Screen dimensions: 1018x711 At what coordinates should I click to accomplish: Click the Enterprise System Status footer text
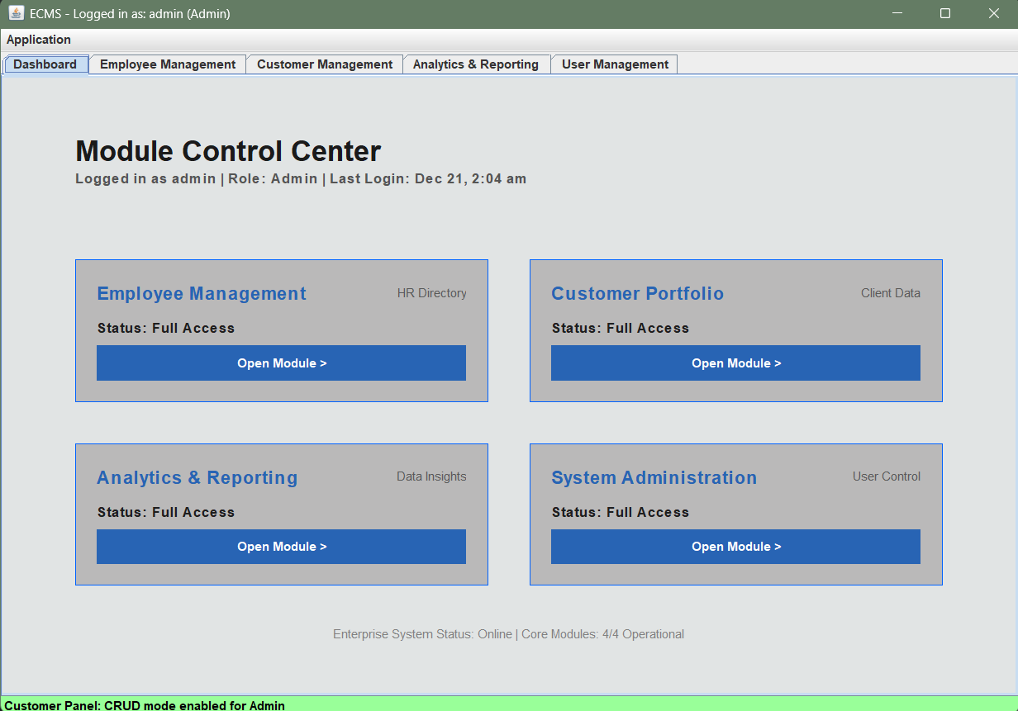pyautogui.click(x=508, y=634)
